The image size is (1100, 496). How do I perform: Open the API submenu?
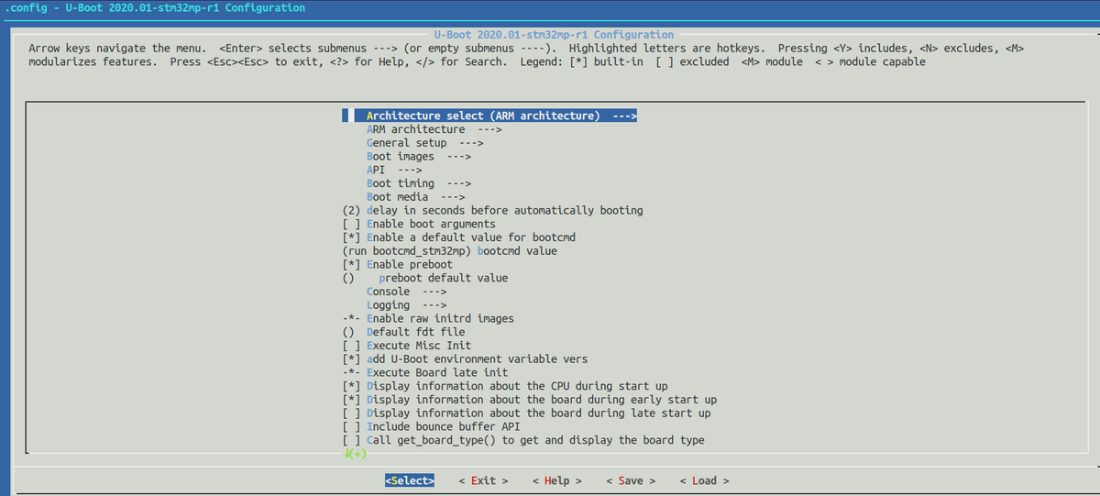[x=394, y=171]
